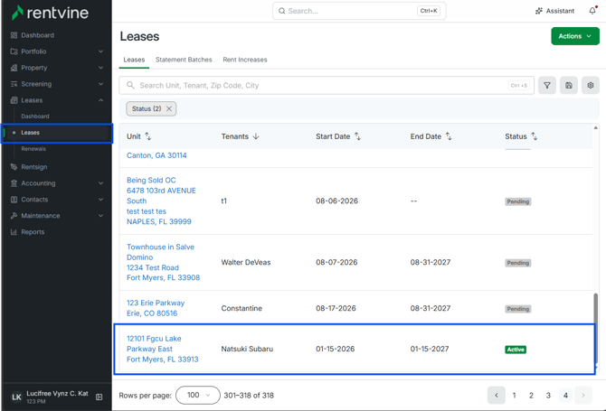
Task: Open table settings gear icon
Action: [590, 85]
